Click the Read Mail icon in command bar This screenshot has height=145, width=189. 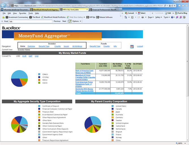138,17
